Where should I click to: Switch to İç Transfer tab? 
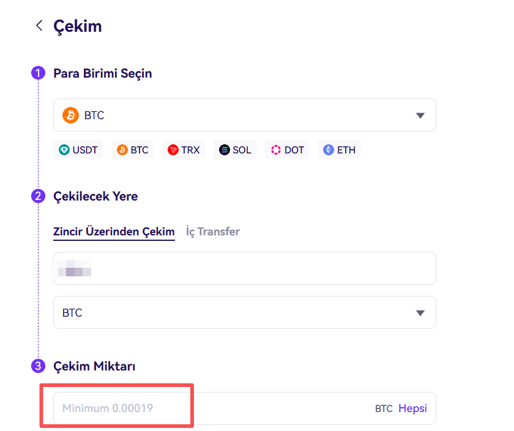point(213,232)
